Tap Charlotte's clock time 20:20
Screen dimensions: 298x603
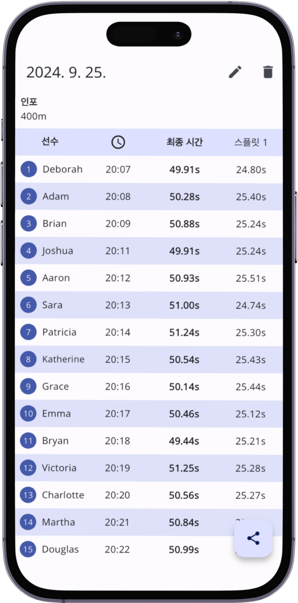tap(118, 495)
